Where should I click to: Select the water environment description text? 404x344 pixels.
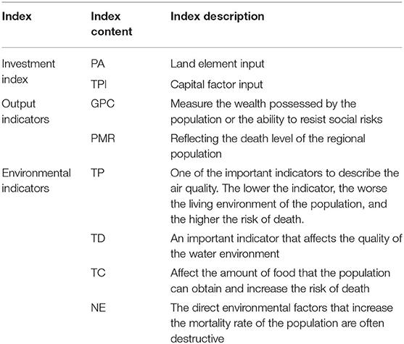pos(286,246)
